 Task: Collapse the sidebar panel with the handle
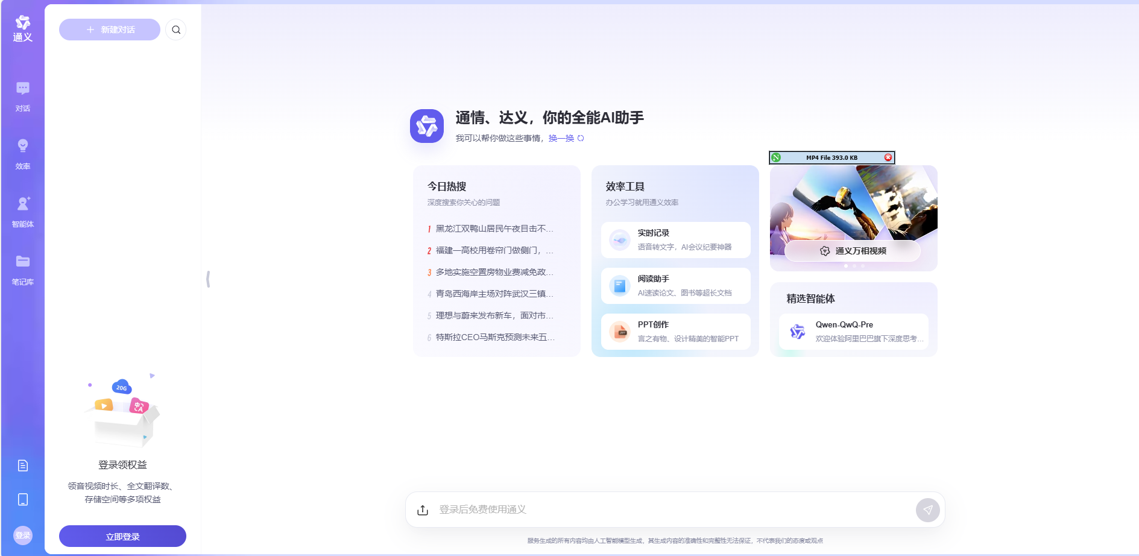tap(208, 279)
